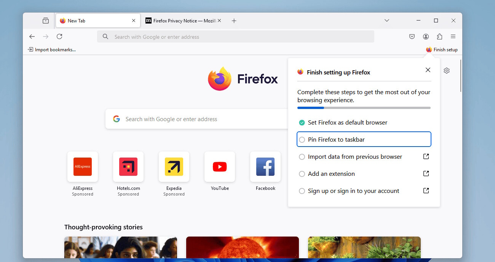The height and width of the screenshot is (262, 495).
Task: Open external link icon for Import data
Action: [426, 156]
